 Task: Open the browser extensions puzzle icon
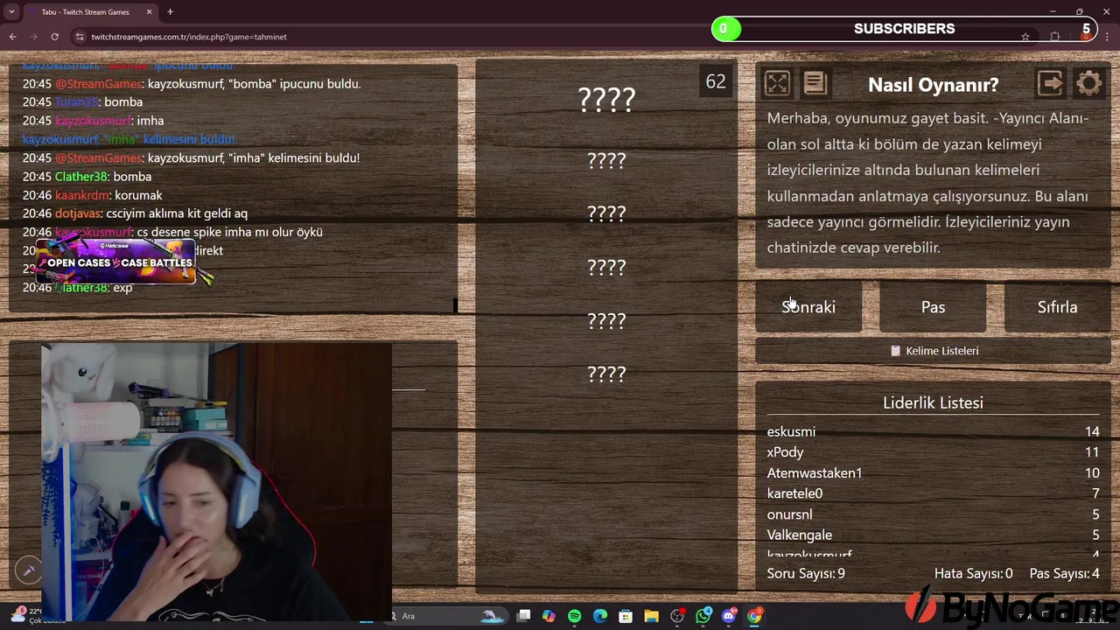1054,37
